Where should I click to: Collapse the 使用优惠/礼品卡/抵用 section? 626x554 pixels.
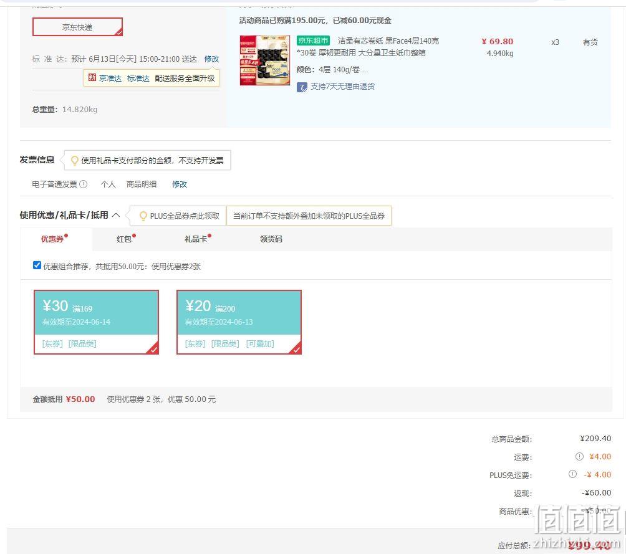pyautogui.click(x=116, y=215)
